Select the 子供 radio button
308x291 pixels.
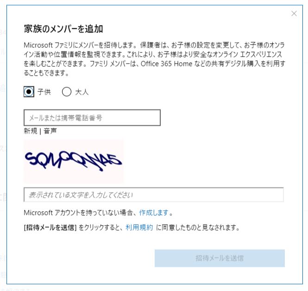point(29,92)
